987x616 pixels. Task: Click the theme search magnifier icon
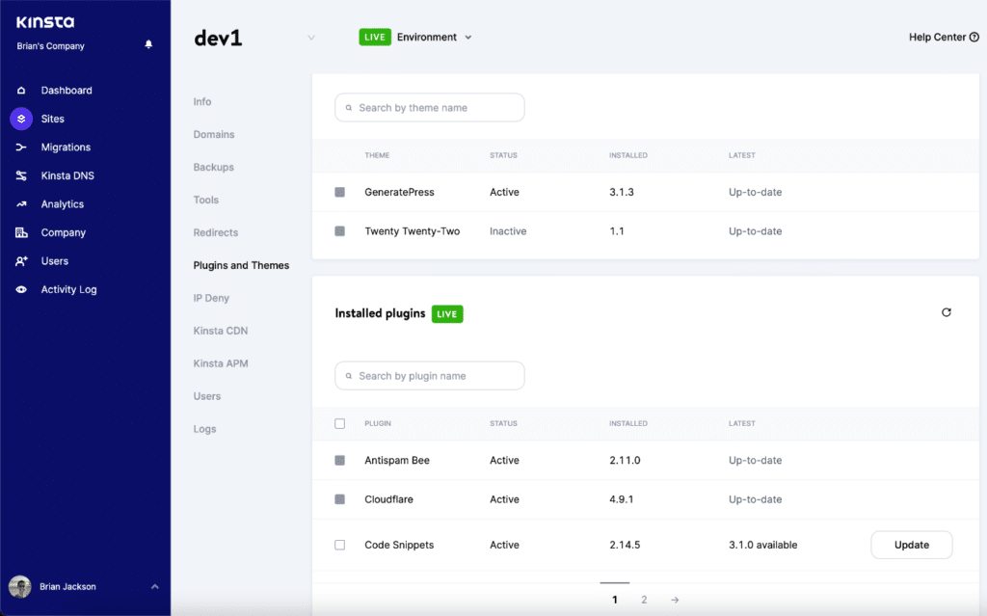click(348, 108)
